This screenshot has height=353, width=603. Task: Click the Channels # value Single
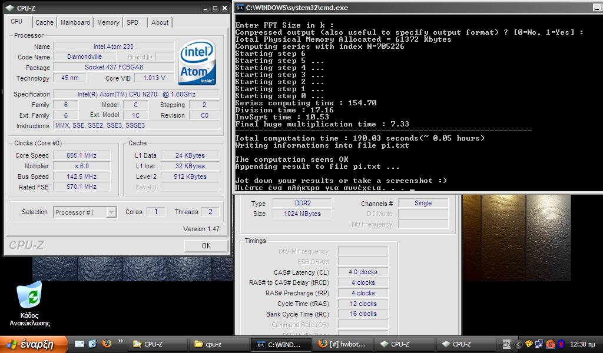(x=423, y=203)
